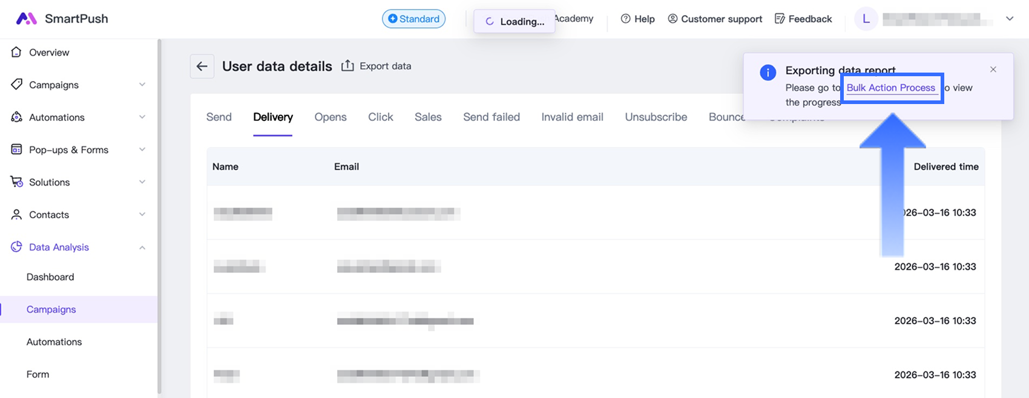Click the Solutions cart icon
The height and width of the screenshot is (398, 1029).
[16, 182]
